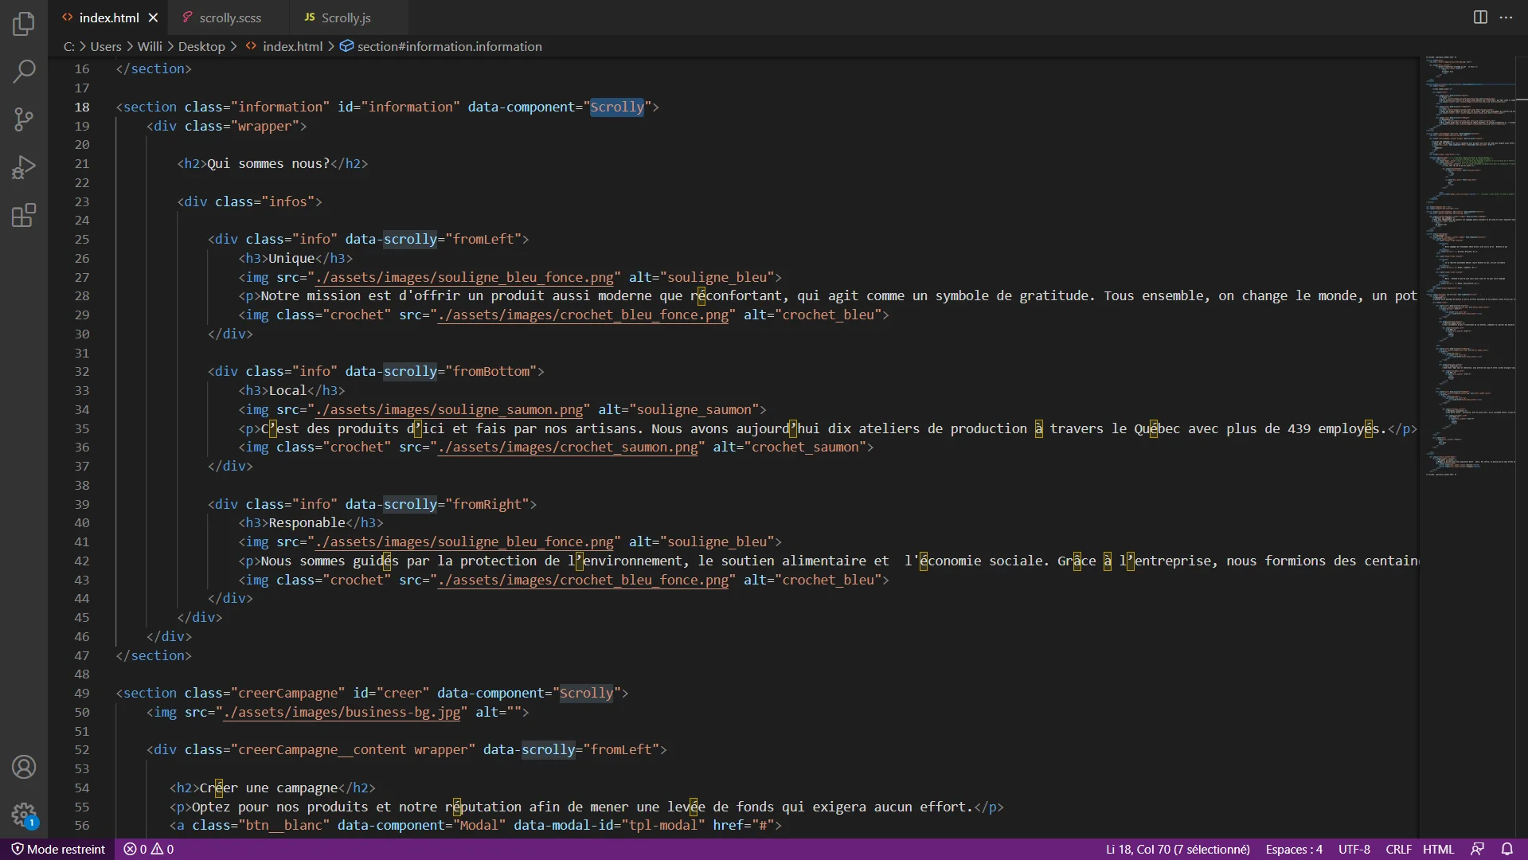The height and width of the screenshot is (860, 1528).
Task: Close the index.html tab
Action: 154,18
